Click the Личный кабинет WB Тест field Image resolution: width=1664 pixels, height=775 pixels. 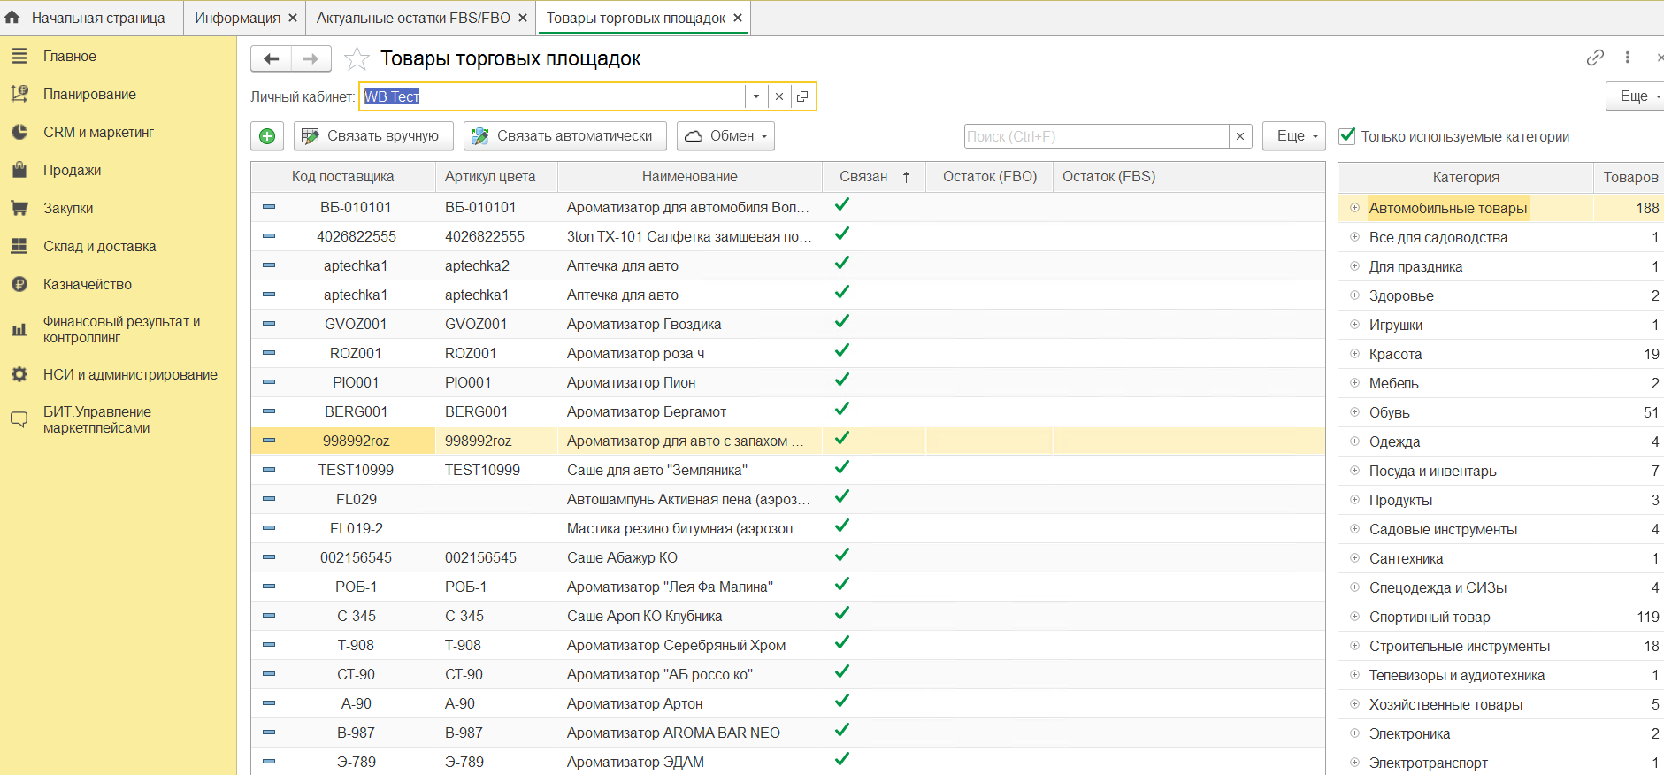(553, 96)
